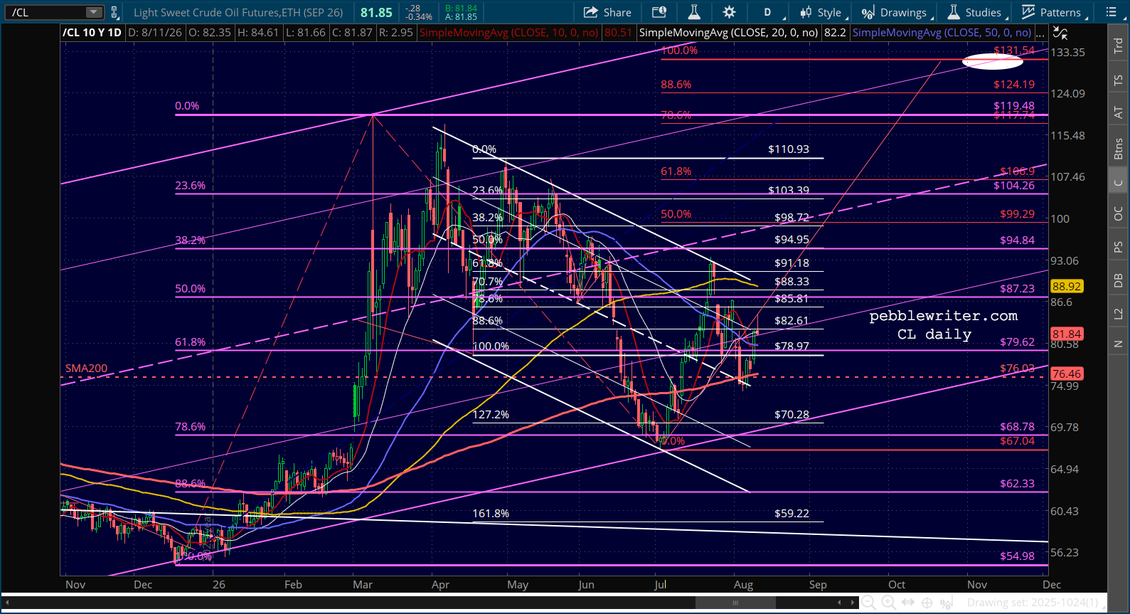Click the scroll left arrow beside the right arrow
The height and width of the screenshot is (614, 1130).
click(x=839, y=603)
